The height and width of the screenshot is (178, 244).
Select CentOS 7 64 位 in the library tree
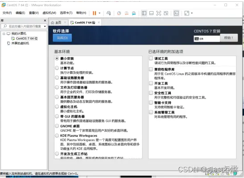(x=27, y=38)
